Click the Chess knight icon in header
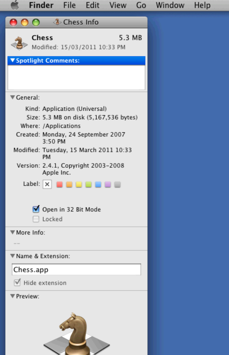The width and height of the screenshot is (229, 355). (x=19, y=43)
